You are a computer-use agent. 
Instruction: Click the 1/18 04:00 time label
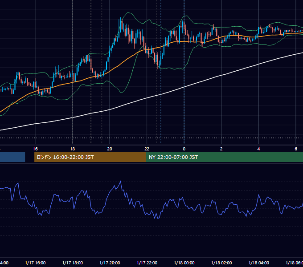coord(258,263)
